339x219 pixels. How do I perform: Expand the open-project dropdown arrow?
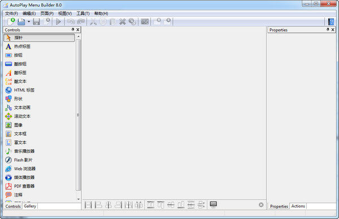pos(29,21)
